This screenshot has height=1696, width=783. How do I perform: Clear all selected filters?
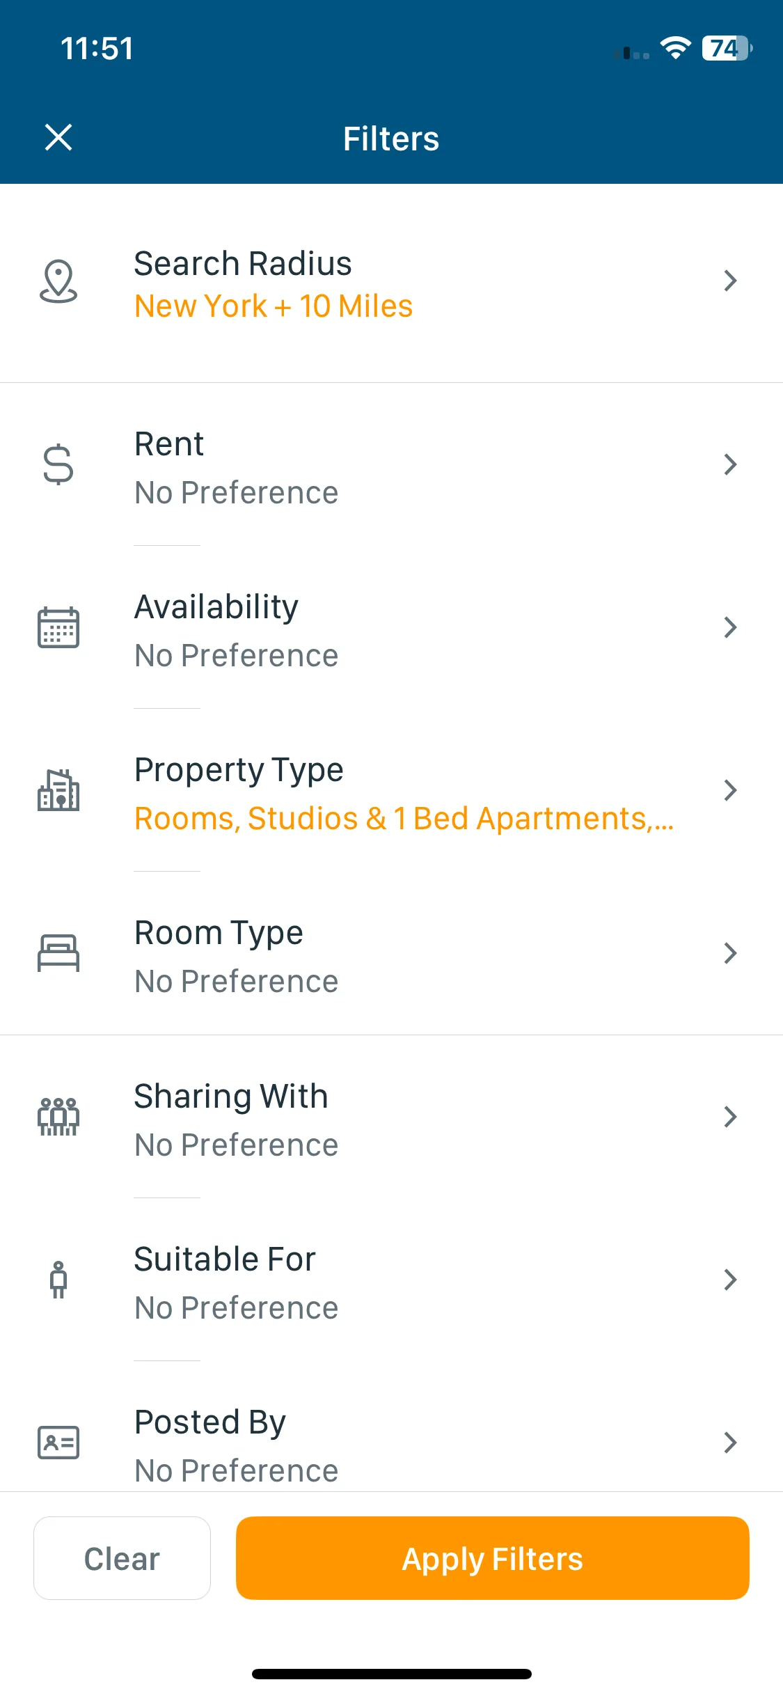tap(122, 1558)
